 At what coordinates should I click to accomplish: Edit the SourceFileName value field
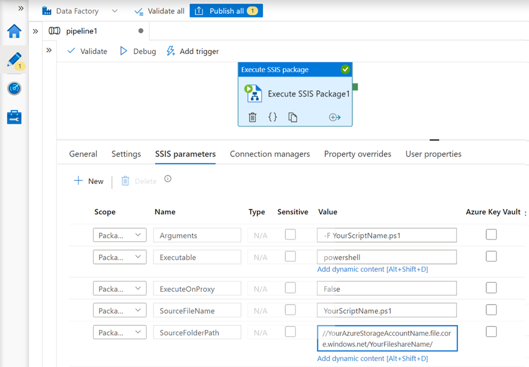click(x=387, y=310)
